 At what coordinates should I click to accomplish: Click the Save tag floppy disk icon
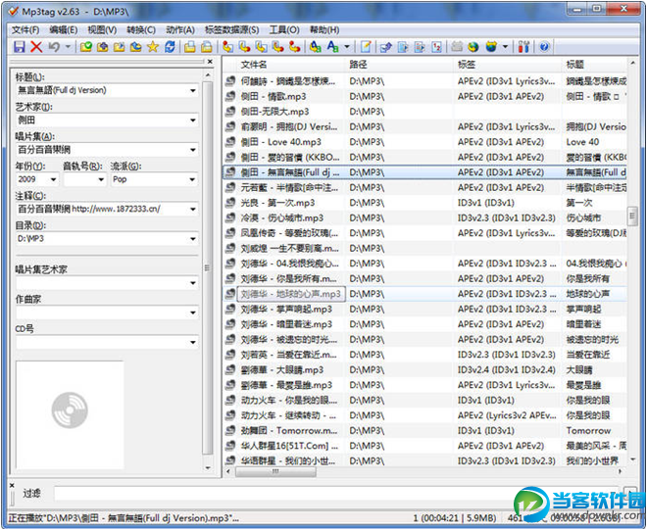tap(19, 47)
